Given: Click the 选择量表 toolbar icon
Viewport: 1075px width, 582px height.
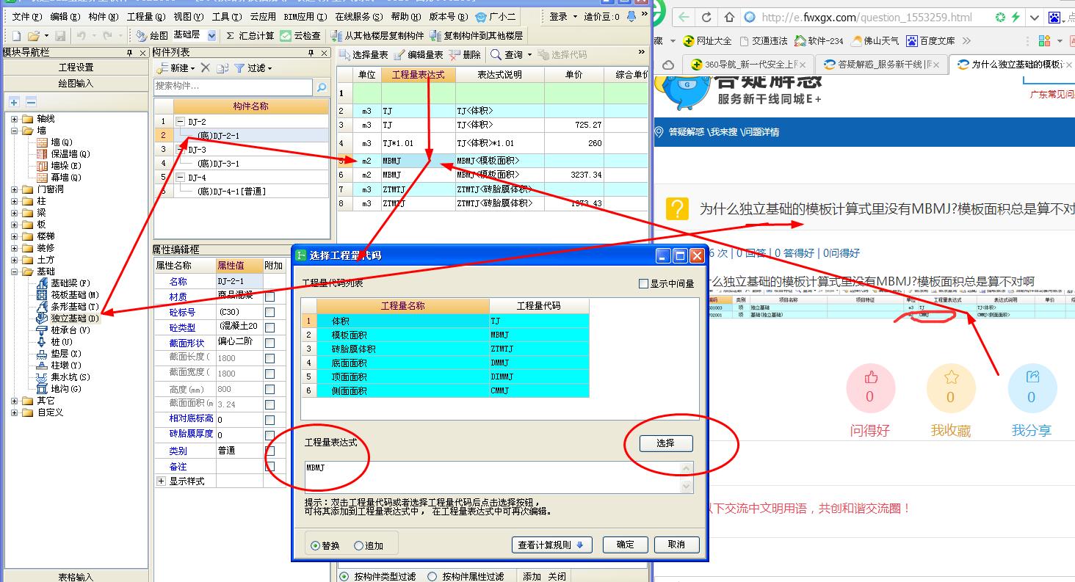Looking at the screenshot, I should click(344, 54).
